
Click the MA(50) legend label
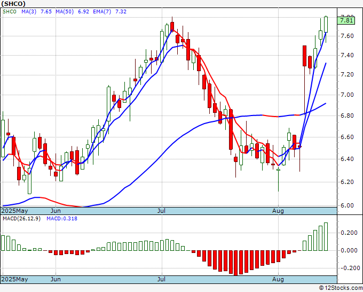click(x=65, y=12)
